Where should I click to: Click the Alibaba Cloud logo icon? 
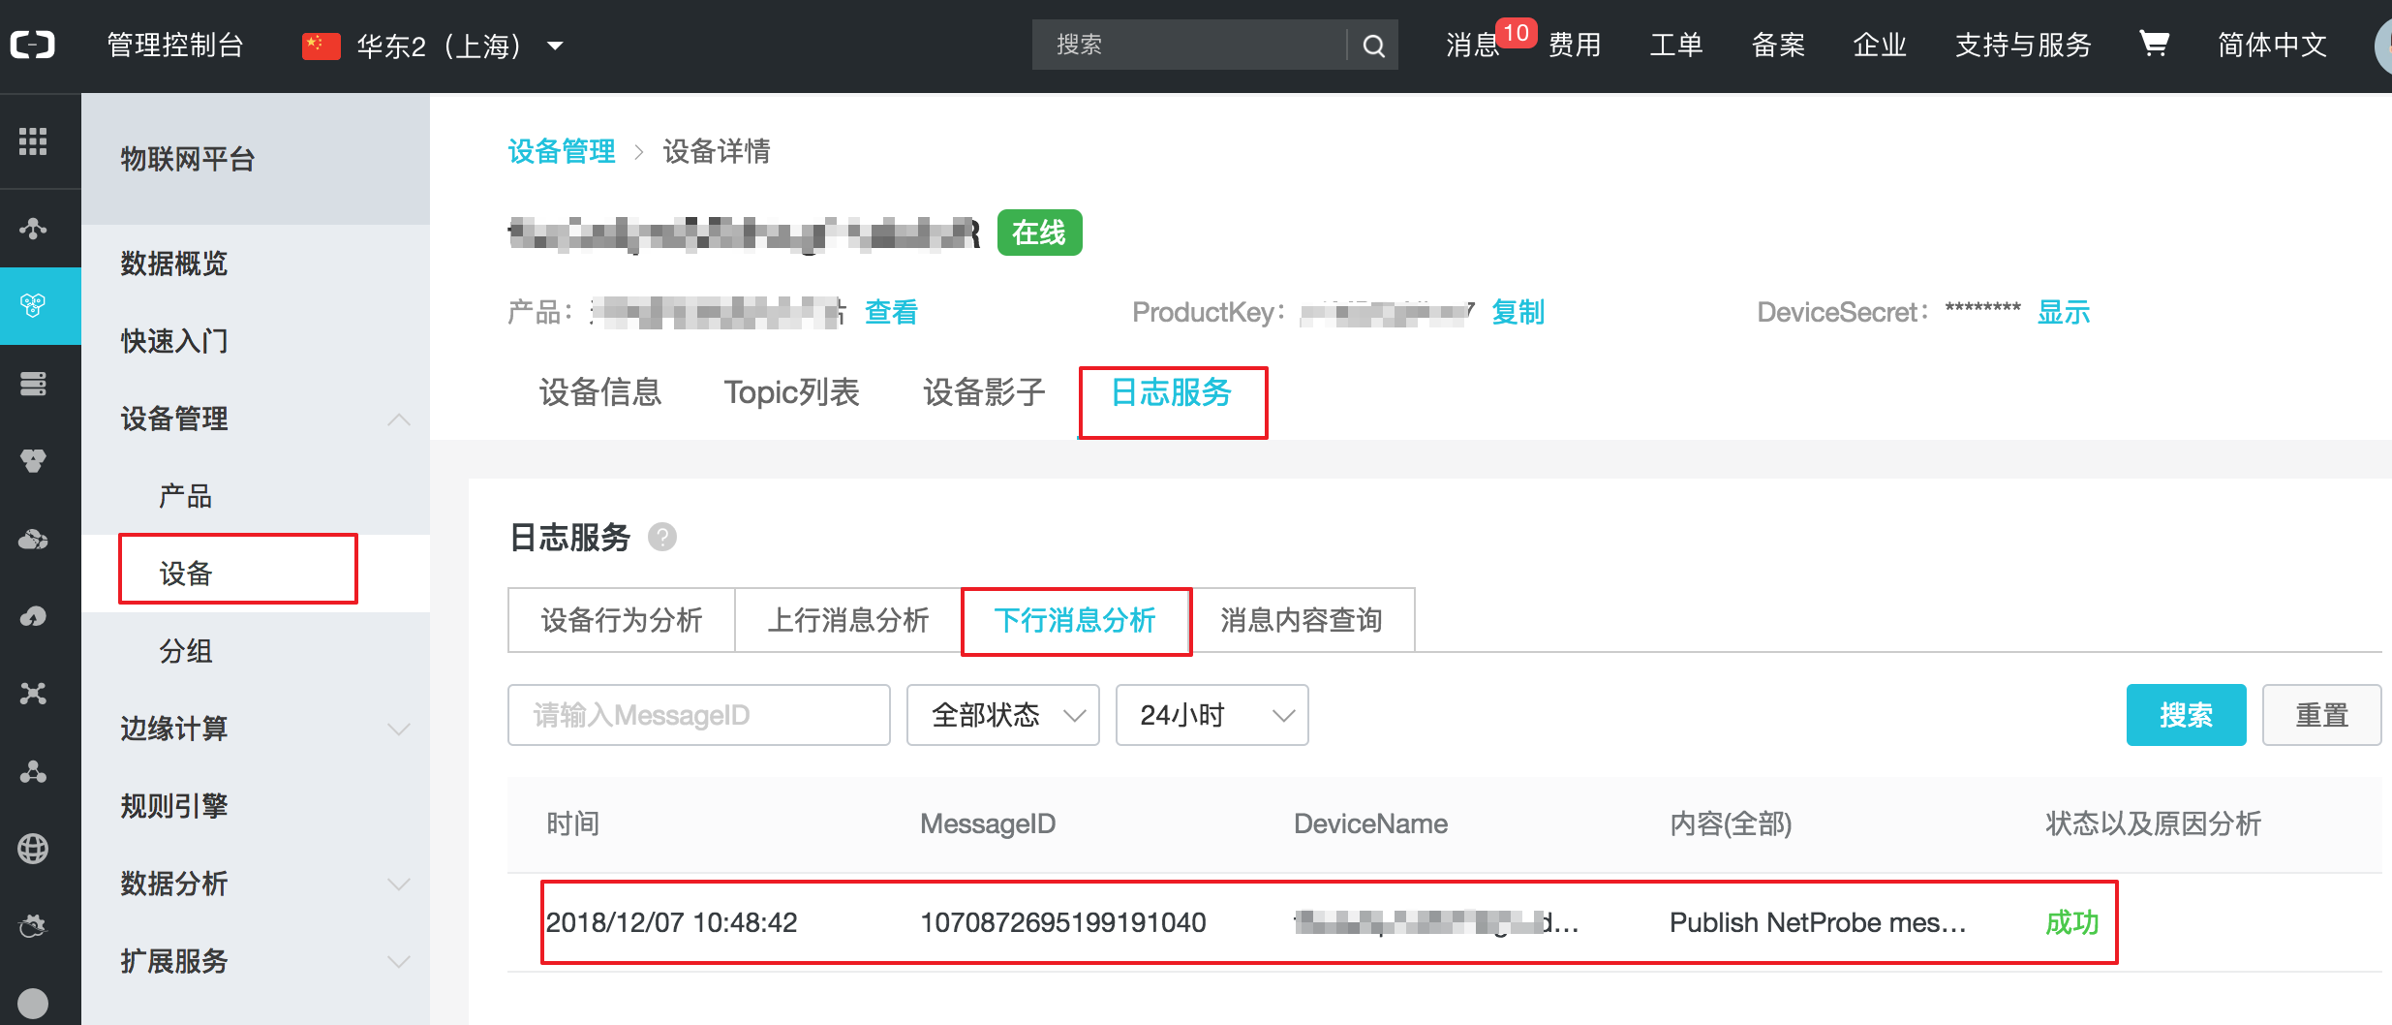(x=32, y=45)
